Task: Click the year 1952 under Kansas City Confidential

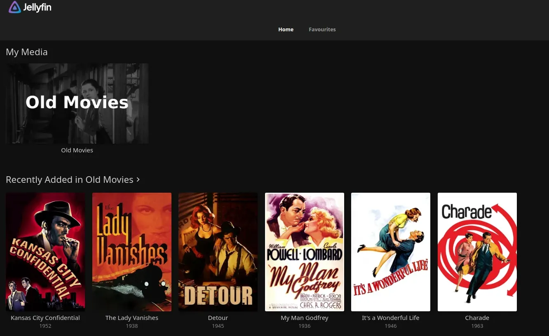Action: click(45, 326)
